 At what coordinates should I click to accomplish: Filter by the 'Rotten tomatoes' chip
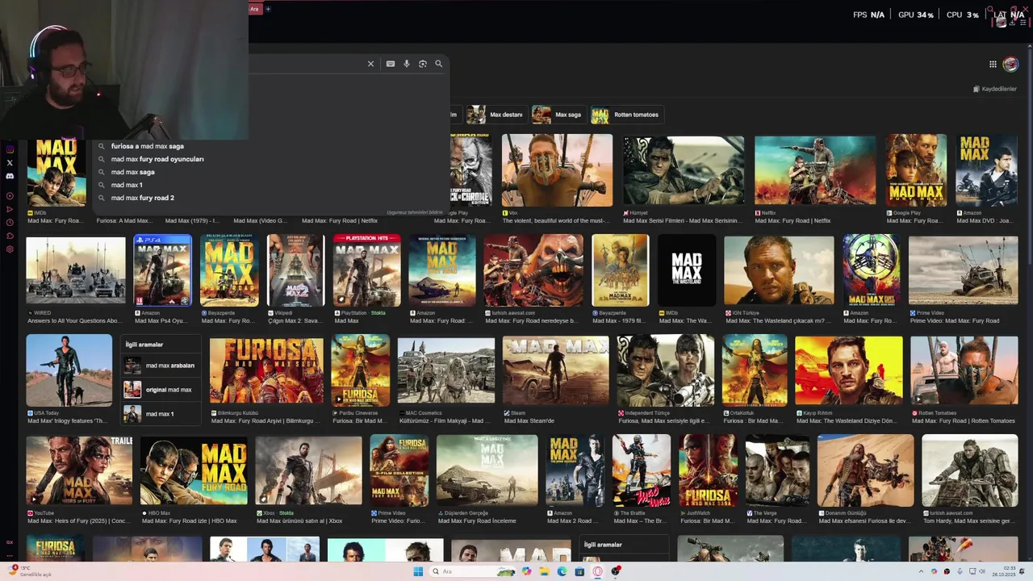(x=626, y=115)
